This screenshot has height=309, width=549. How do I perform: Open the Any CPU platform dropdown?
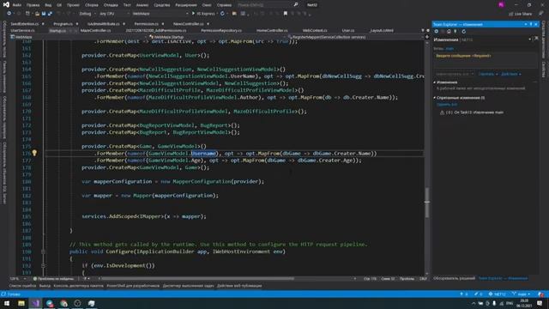[114, 14]
